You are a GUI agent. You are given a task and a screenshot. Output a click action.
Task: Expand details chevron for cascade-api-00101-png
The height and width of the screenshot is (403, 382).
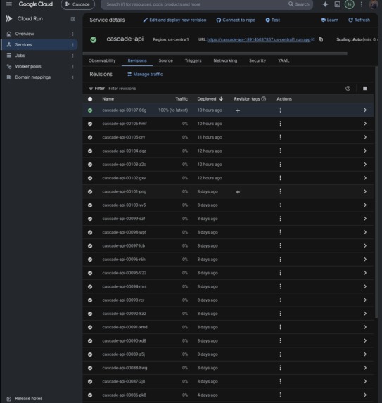click(365, 191)
